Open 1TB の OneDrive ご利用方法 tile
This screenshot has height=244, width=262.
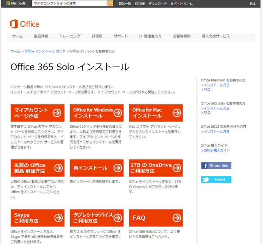click(x=156, y=168)
